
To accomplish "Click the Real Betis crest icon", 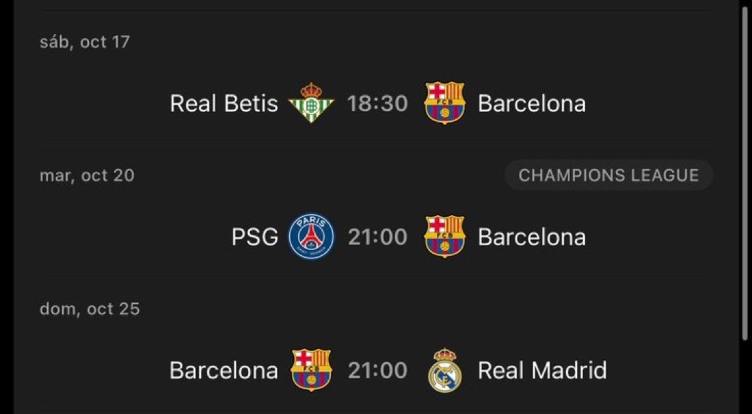I will (x=311, y=103).
